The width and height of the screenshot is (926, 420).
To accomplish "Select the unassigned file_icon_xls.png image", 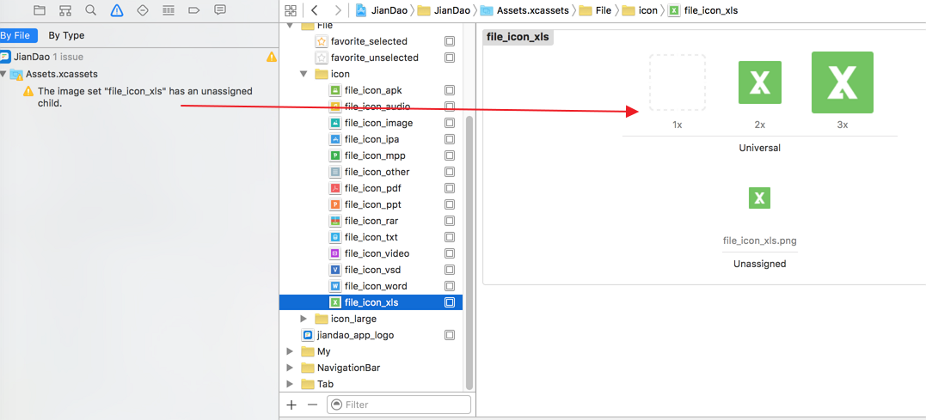I will click(x=759, y=198).
